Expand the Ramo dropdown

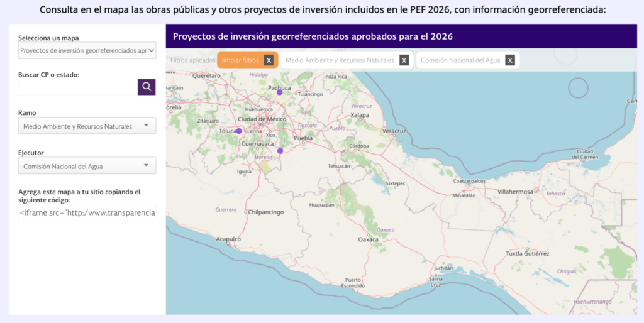click(x=87, y=126)
